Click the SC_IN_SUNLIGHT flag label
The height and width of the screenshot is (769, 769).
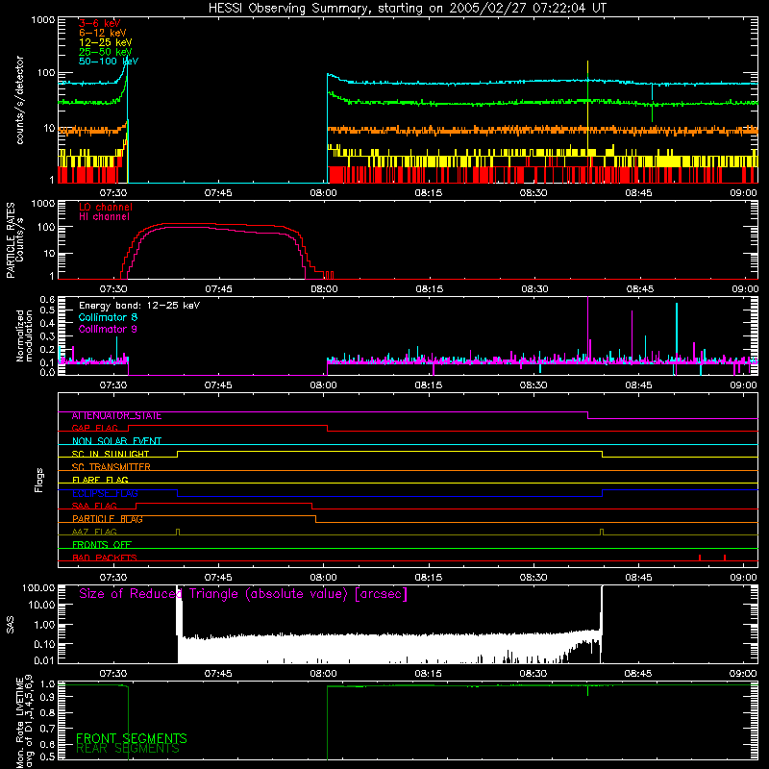(111, 454)
